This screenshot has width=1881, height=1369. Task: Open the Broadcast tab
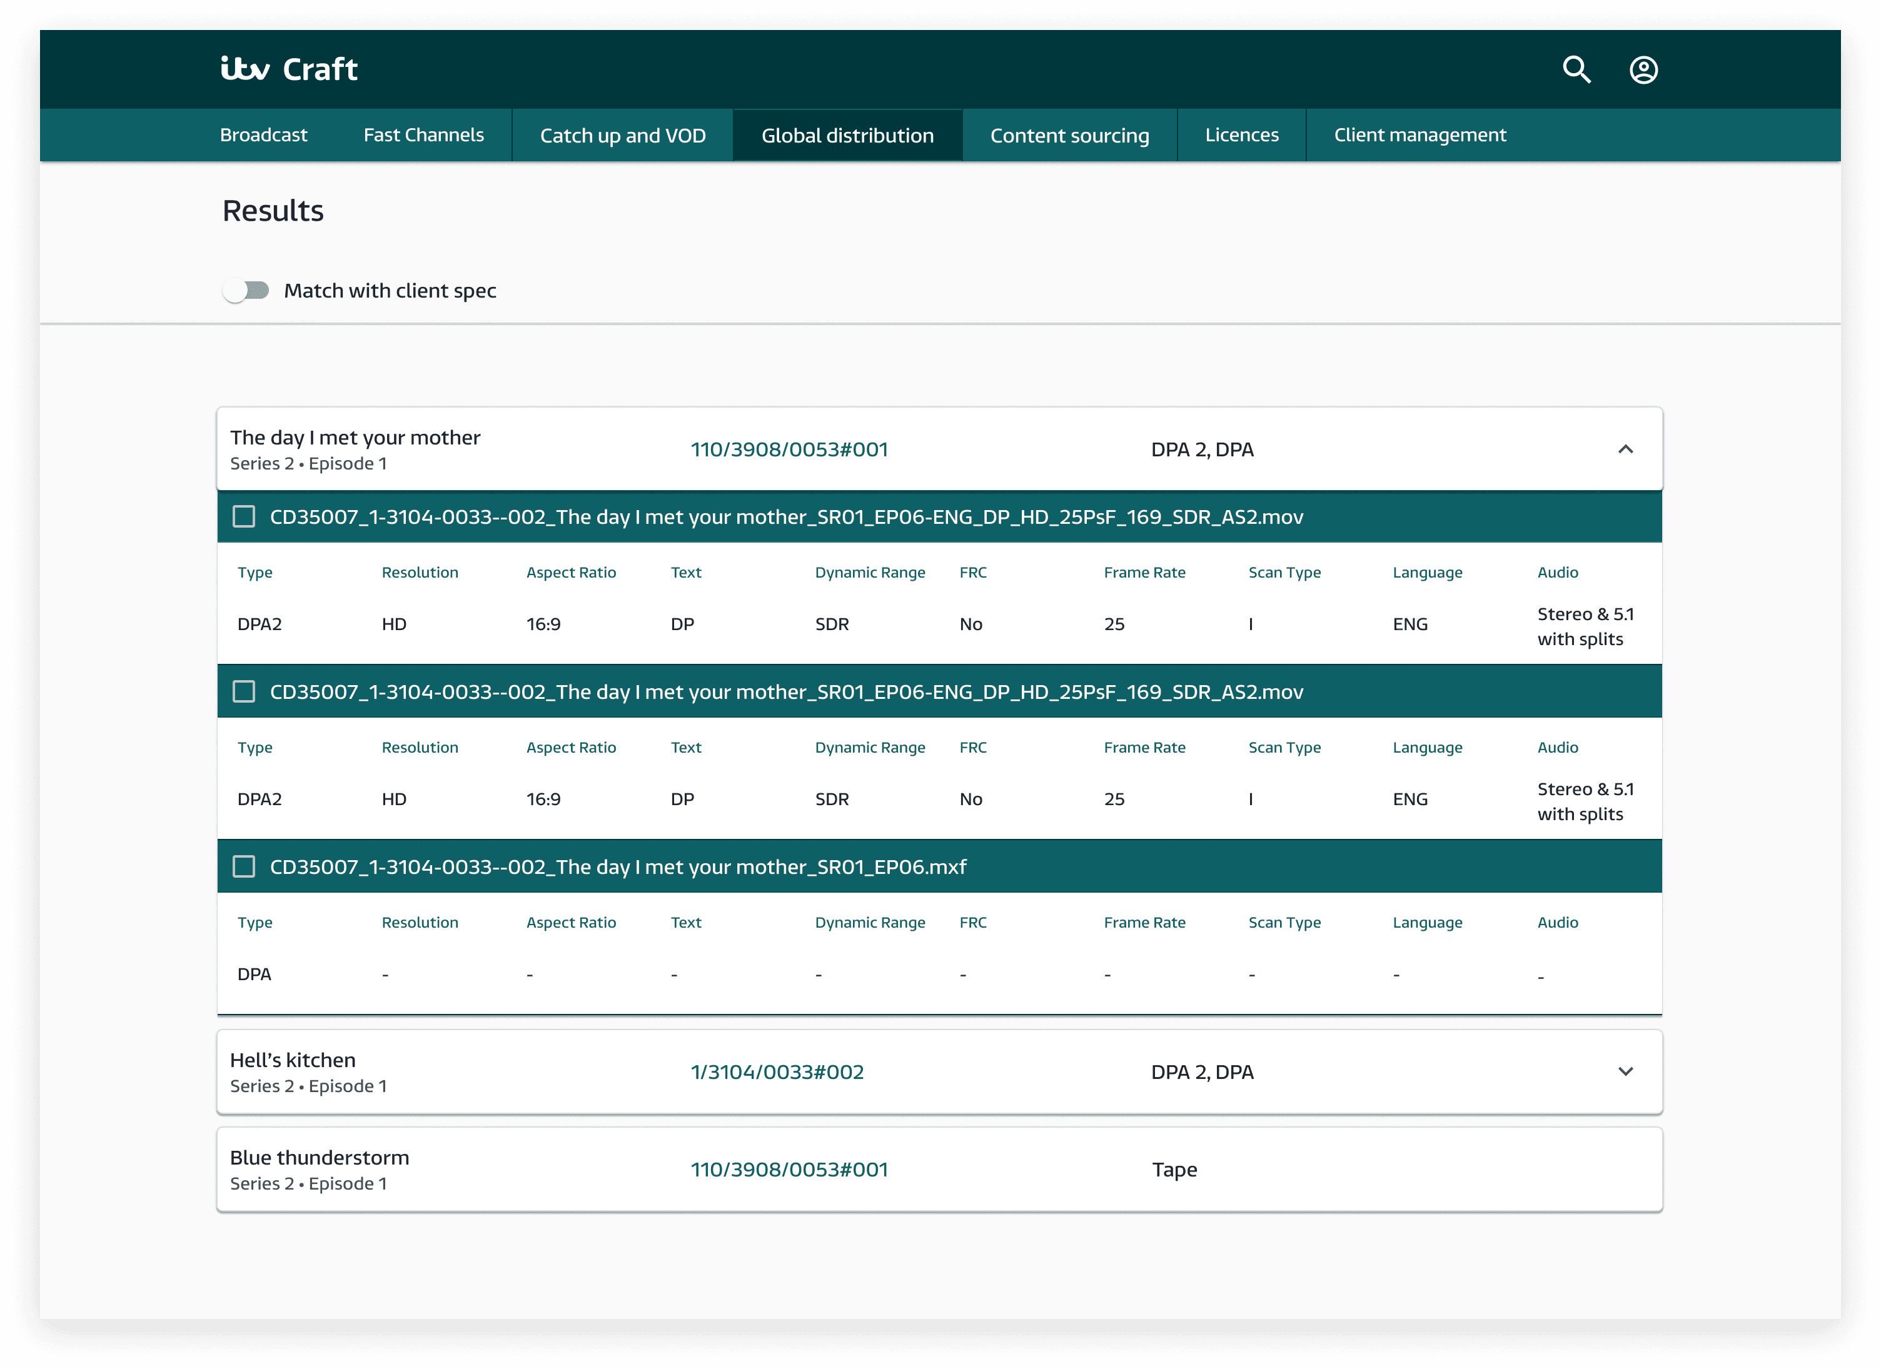[263, 135]
